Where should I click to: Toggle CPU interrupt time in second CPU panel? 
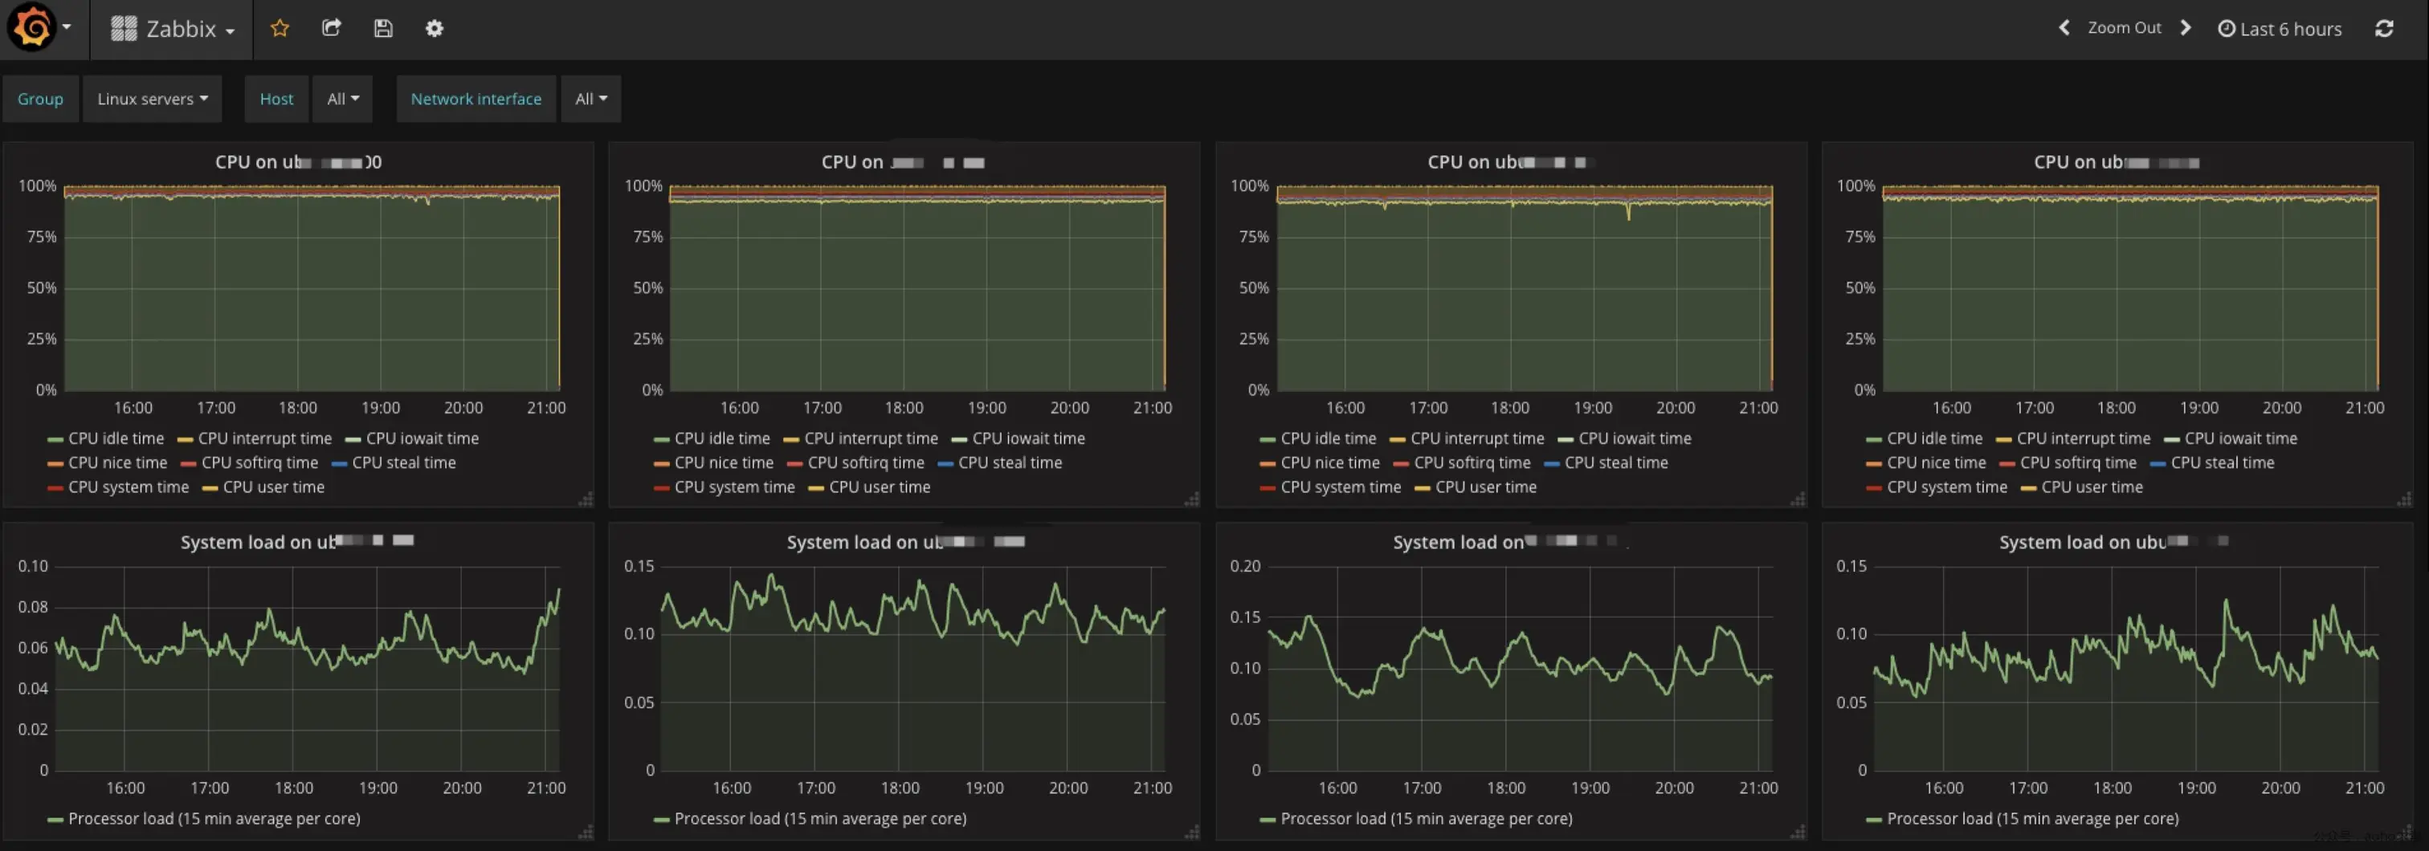[x=872, y=438]
